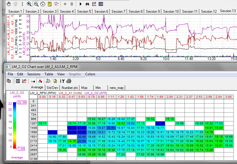Switch chart window to table grid view
Viewport: 237px width, 164px height.
(18, 81)
